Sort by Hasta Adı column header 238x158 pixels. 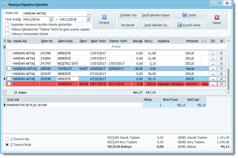[x=26, y=41]
